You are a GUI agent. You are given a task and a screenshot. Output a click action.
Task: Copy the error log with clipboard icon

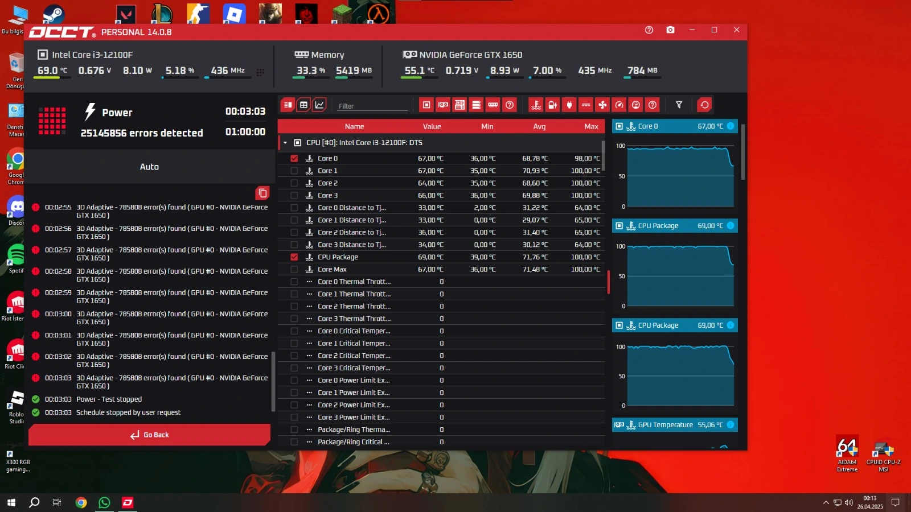[262, 193]
